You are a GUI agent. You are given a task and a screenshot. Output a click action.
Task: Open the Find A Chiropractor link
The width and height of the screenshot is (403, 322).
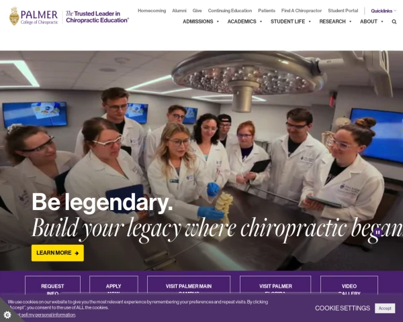302,11
